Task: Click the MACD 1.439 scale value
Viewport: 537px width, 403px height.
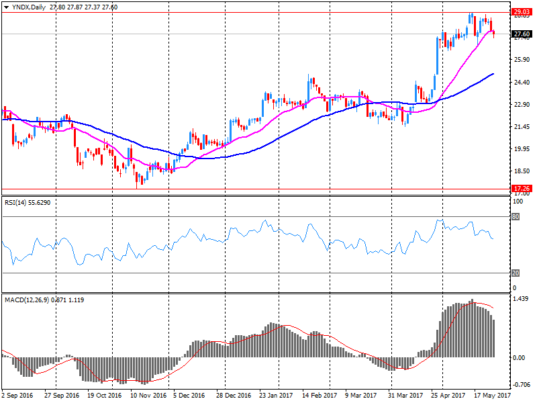Action: tap(521, 299)
